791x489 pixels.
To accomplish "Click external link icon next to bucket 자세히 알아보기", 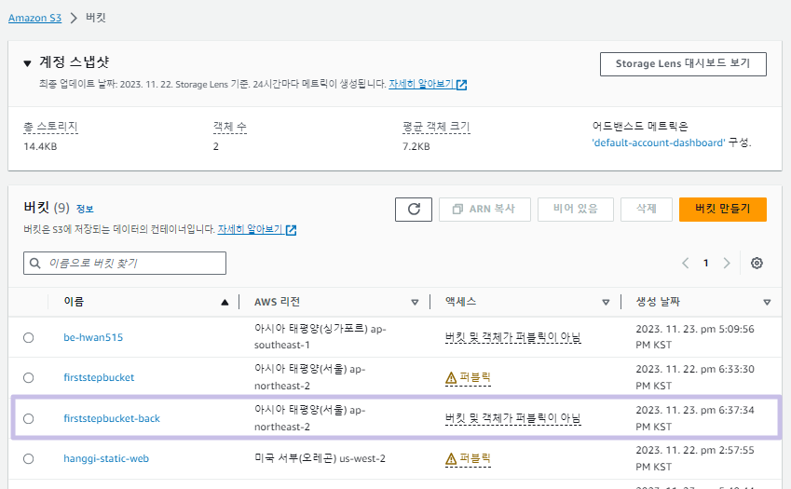I will tap(291, 230).
